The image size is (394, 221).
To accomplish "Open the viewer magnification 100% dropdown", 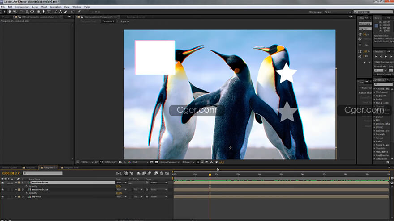I will [87, 162].
